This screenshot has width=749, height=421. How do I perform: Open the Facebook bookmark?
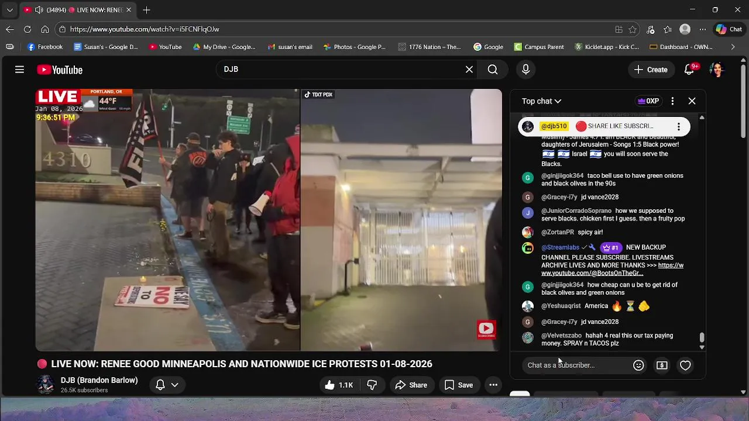(45, 47)
